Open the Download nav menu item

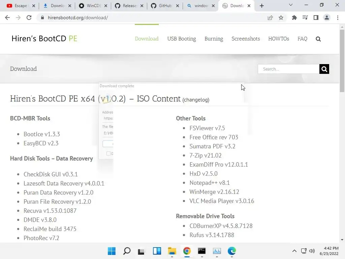coord(147,39)
